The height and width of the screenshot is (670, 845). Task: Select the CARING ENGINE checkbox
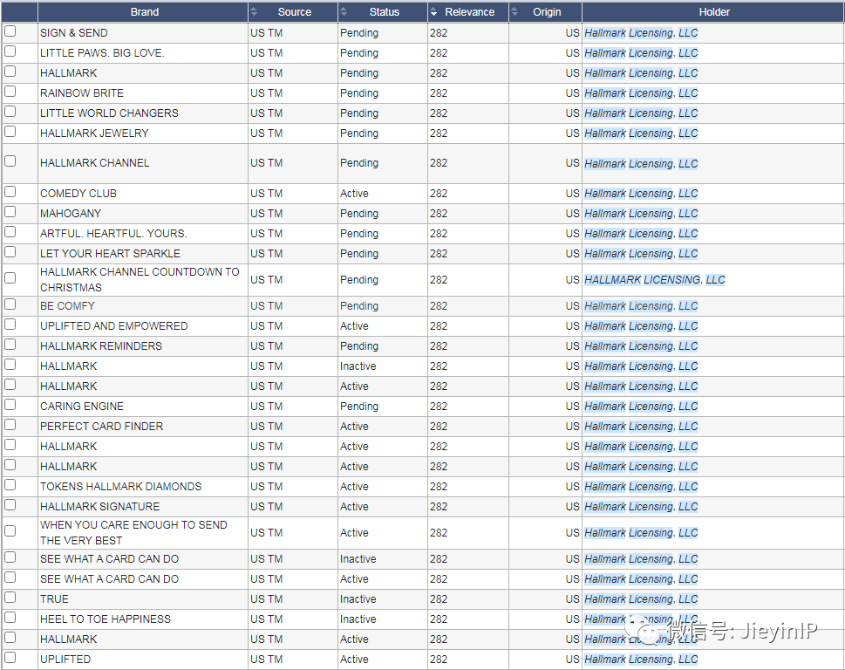pyautogui.click(x=10, y=404)
